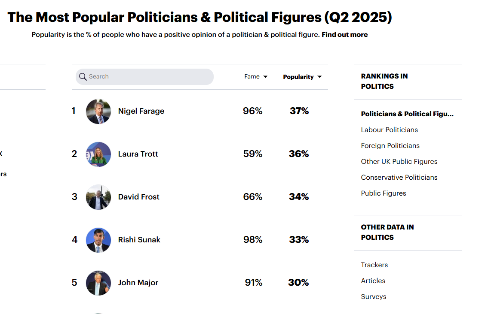Open the Labour Politicians ranking
The height and width of the screenshot is (314, 494).
tap(390, 130)
